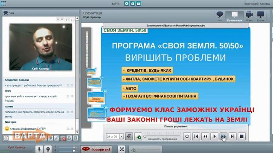Switch to the Відео tab
Image resolution: width=273 pixels, height=153 pixels.
[249, 17]
